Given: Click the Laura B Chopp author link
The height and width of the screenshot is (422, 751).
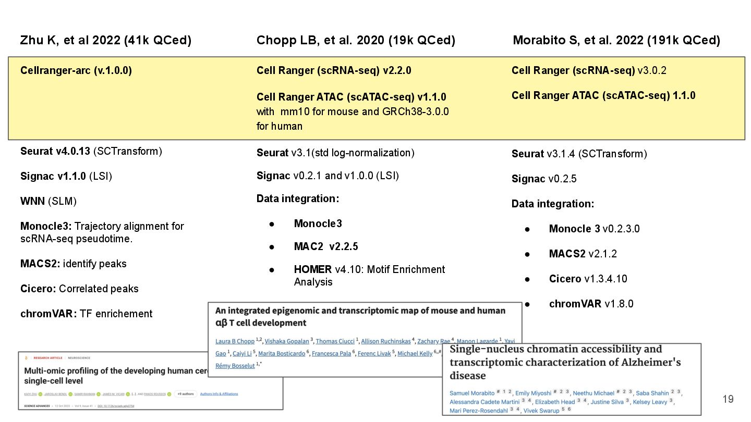Looking at the screenshot, I should (235, 341).
